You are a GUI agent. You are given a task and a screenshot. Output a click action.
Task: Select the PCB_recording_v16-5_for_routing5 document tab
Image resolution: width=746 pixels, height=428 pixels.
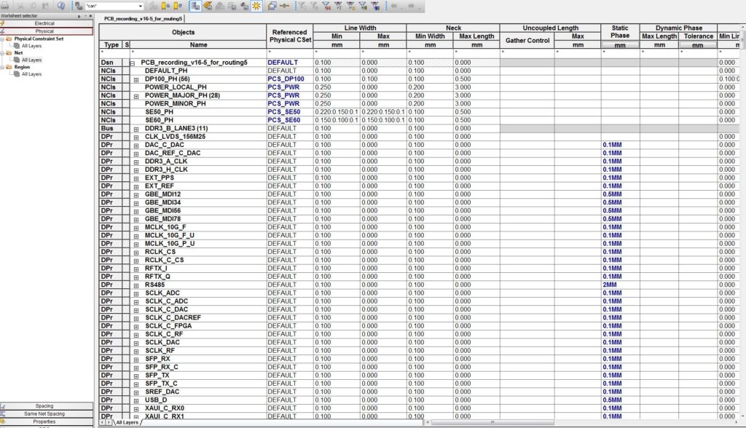[x=142, y=18]
